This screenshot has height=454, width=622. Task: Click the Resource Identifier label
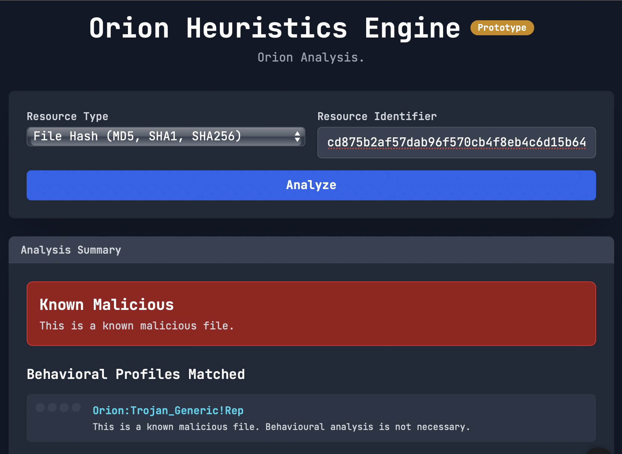click(377, 116)
